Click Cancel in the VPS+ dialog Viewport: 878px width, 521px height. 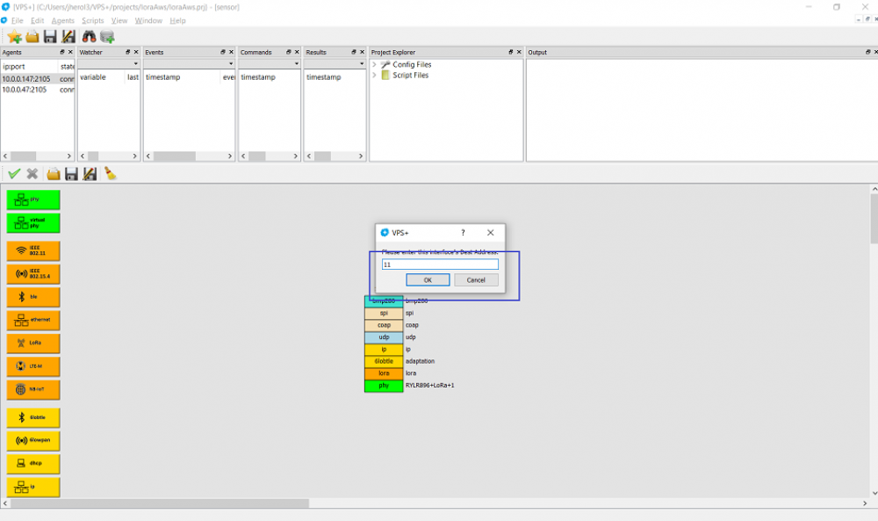(476, 280)
